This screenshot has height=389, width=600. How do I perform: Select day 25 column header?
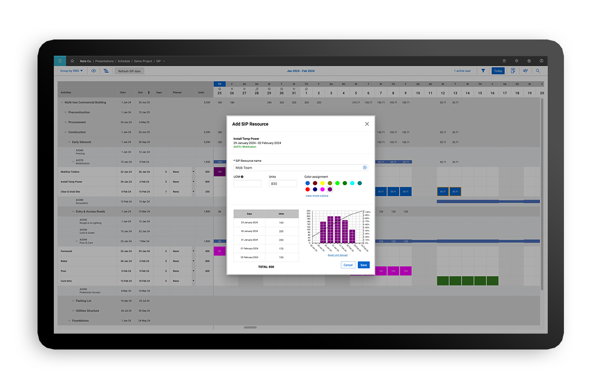(219, 93)
